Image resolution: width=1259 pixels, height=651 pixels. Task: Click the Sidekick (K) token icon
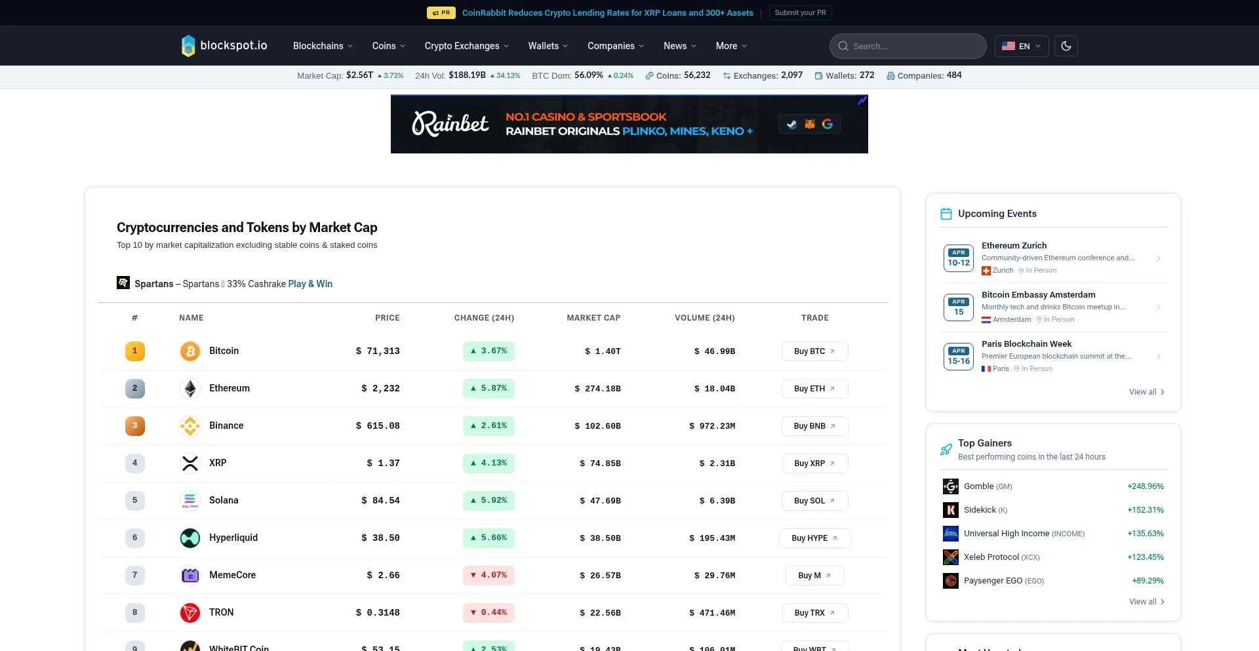951,510
